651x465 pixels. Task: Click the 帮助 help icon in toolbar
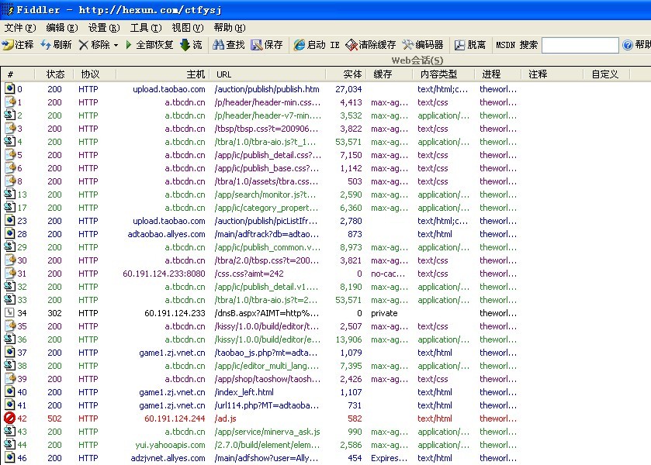628,45
